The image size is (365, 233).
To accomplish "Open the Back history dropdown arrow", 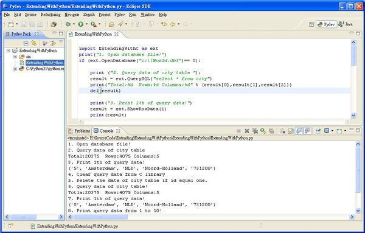I will (x=178, y=24).
